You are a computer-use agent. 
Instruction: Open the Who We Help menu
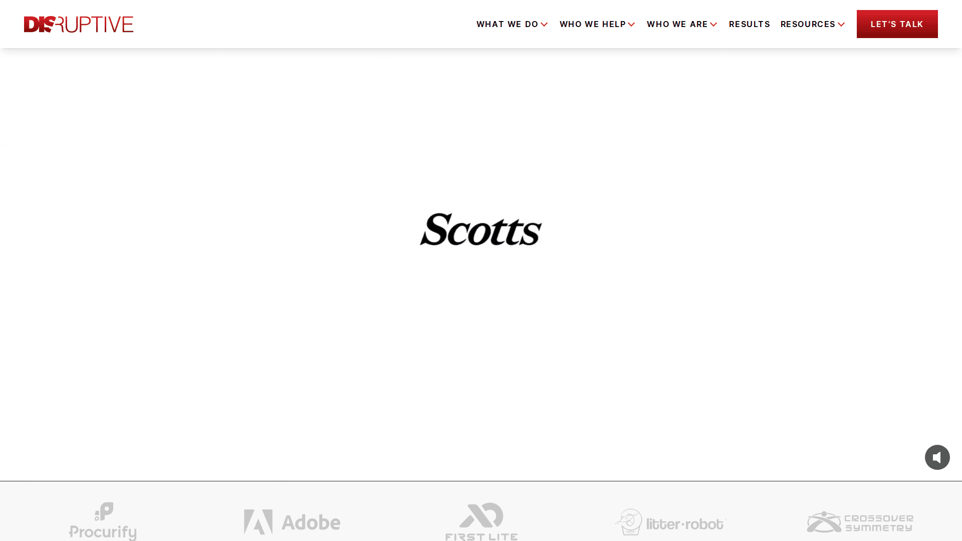[592, 24]
